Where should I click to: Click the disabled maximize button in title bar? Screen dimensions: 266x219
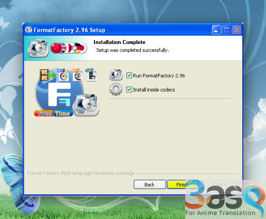point(226,30)
